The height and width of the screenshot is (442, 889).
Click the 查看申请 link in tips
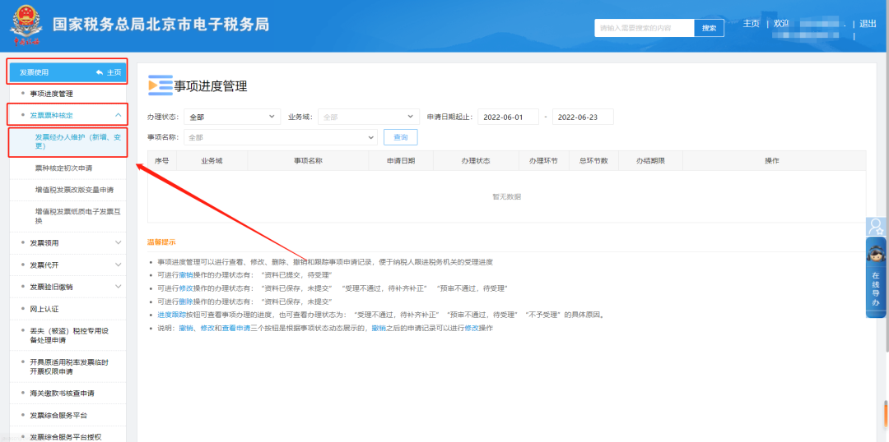tap(236, 329)
